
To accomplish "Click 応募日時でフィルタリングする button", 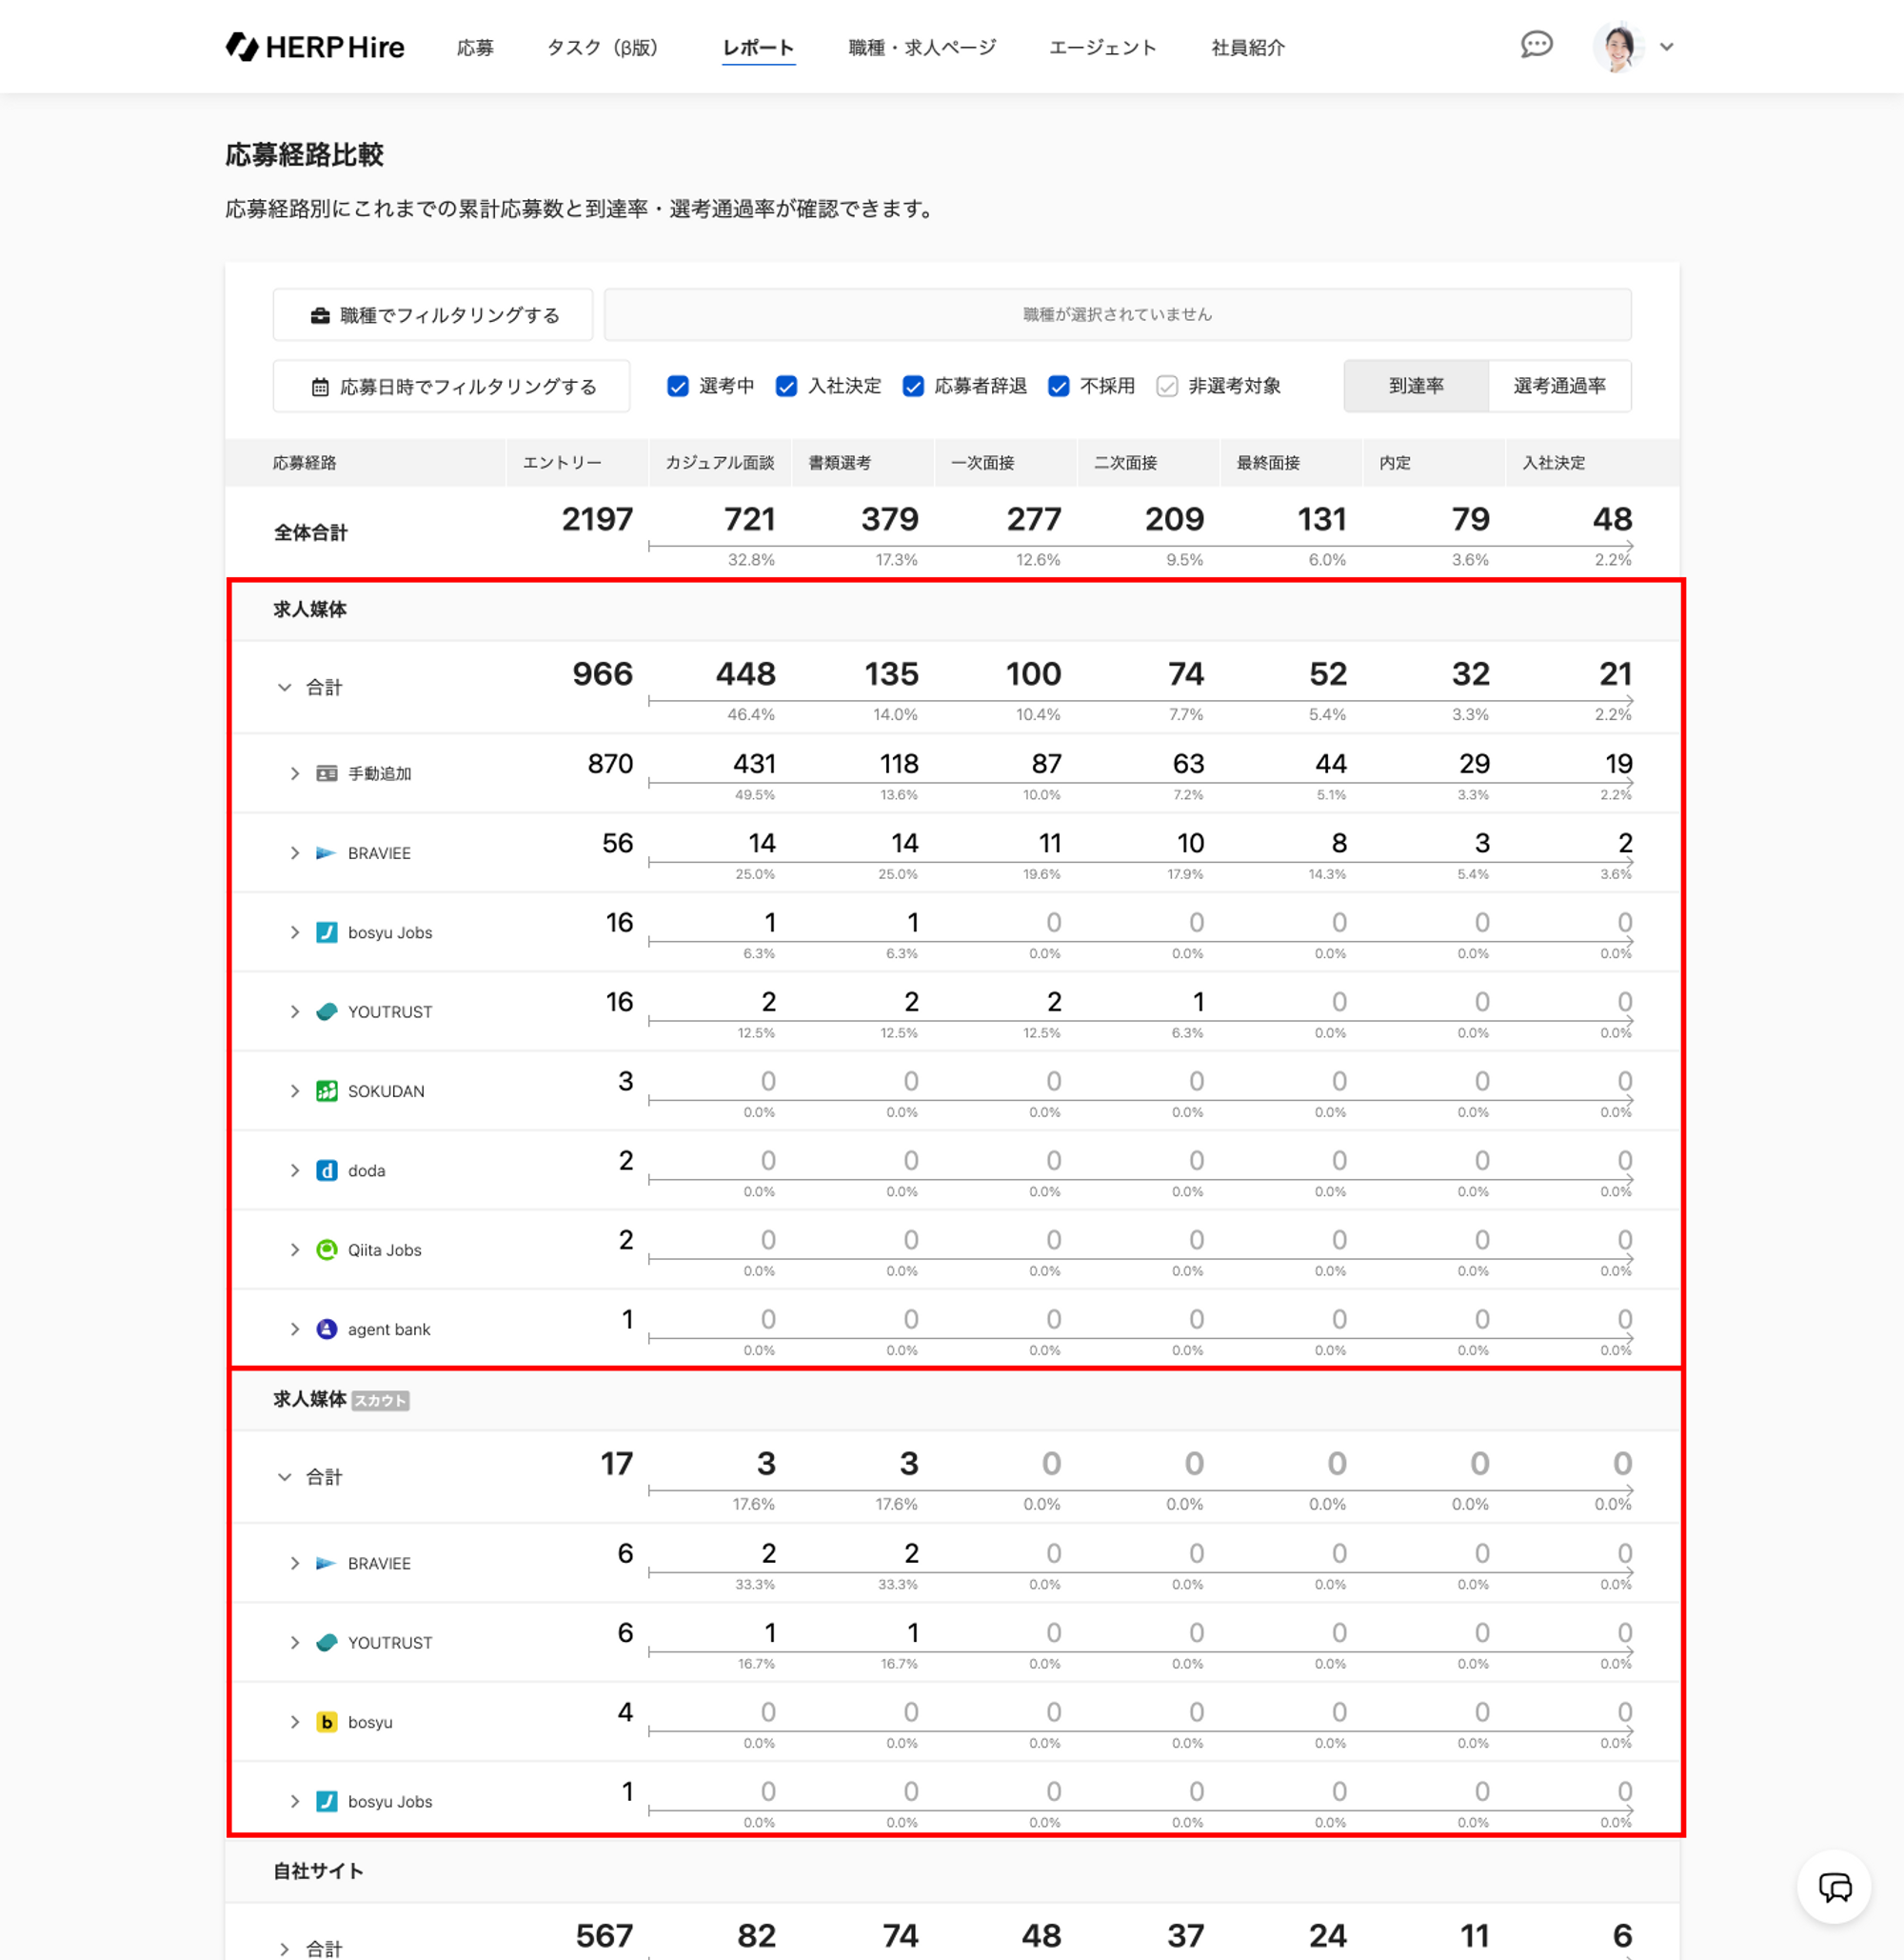I will coord(452,387).
